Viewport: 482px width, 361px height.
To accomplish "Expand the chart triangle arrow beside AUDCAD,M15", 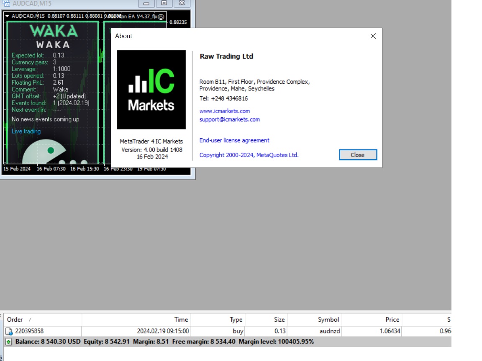I will pyautogui.click(x=7, y=16).
